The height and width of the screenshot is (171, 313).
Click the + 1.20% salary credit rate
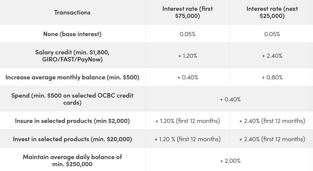[x=187, y=56]
